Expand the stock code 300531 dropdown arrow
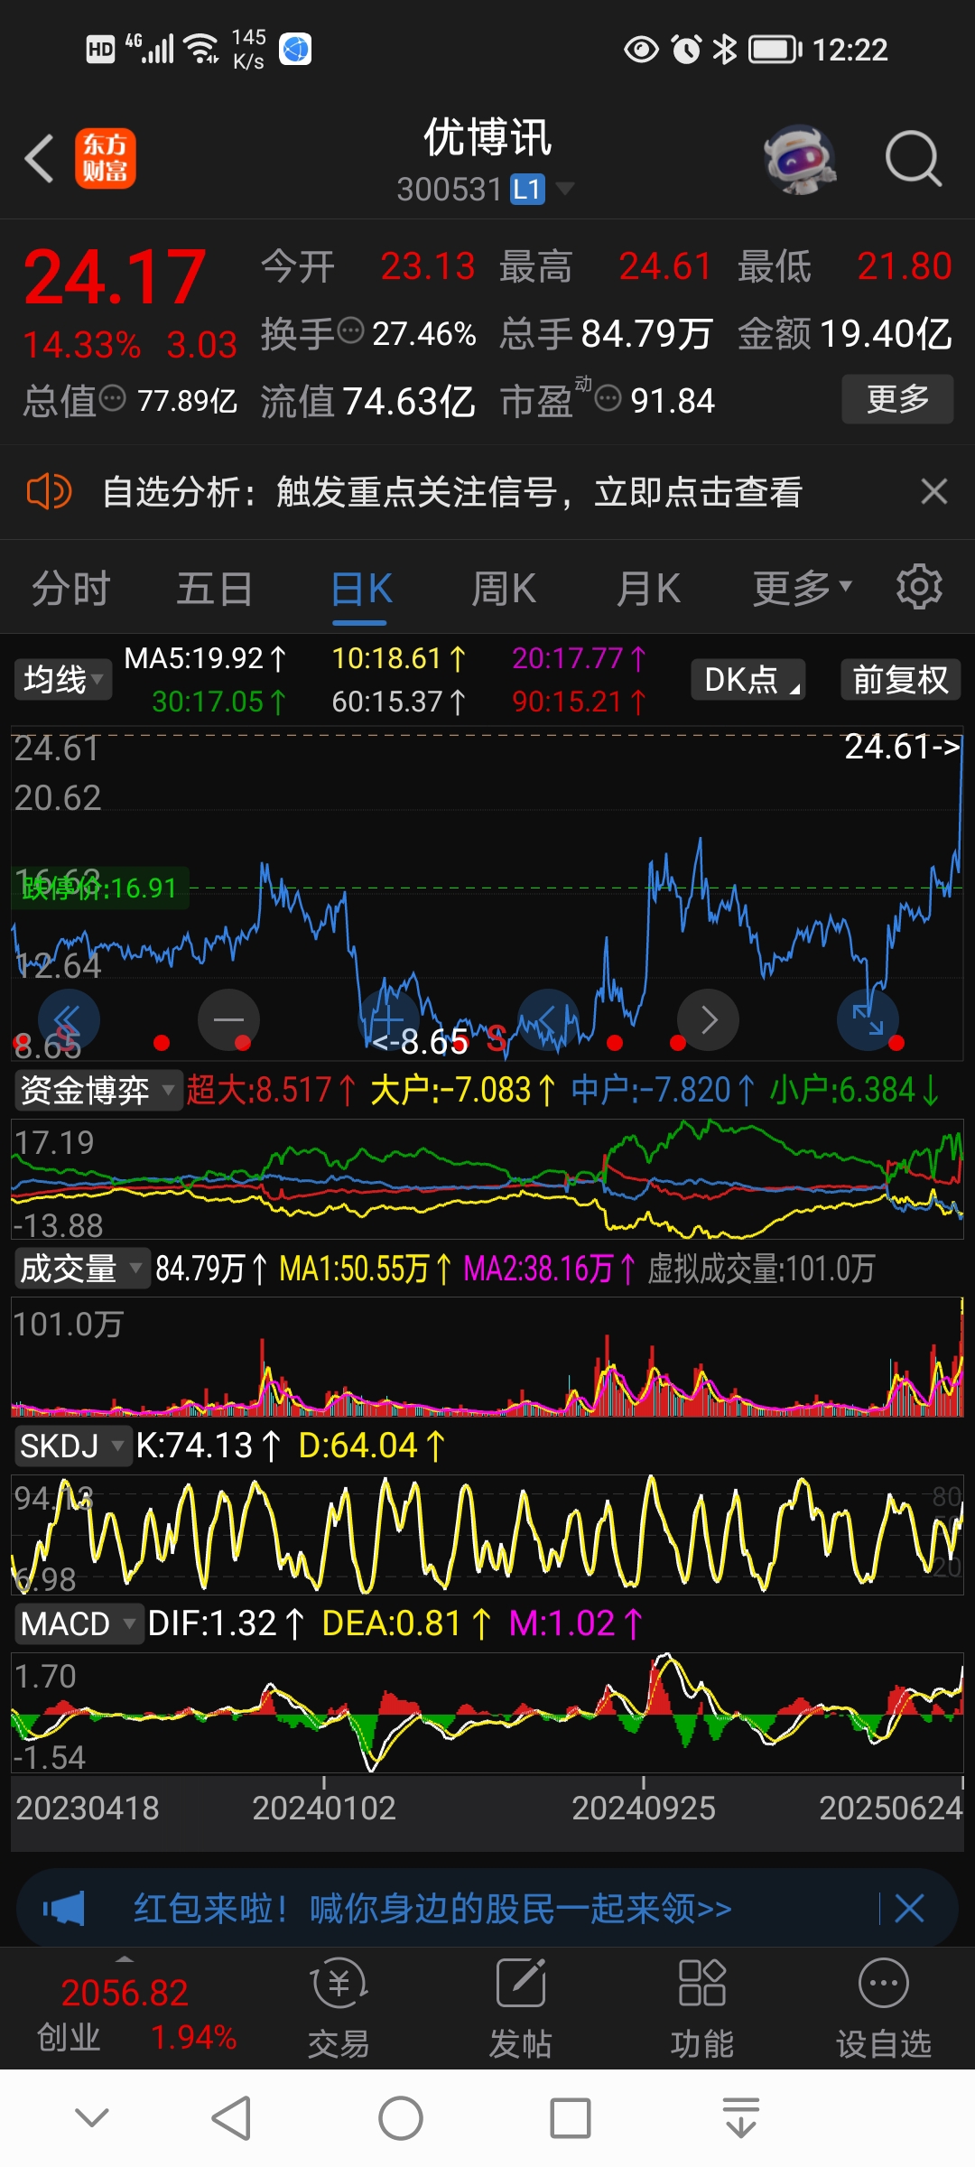The image size is (975, 2167). tap(565, 188)
